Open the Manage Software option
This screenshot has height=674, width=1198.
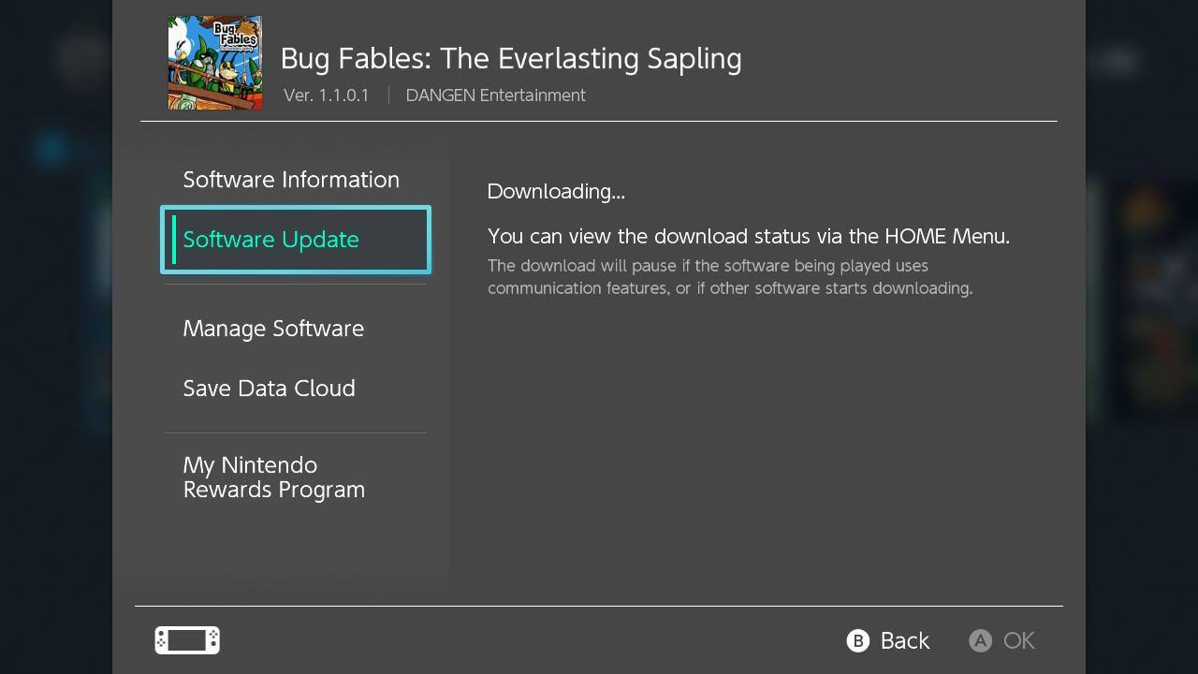[273, 329]
